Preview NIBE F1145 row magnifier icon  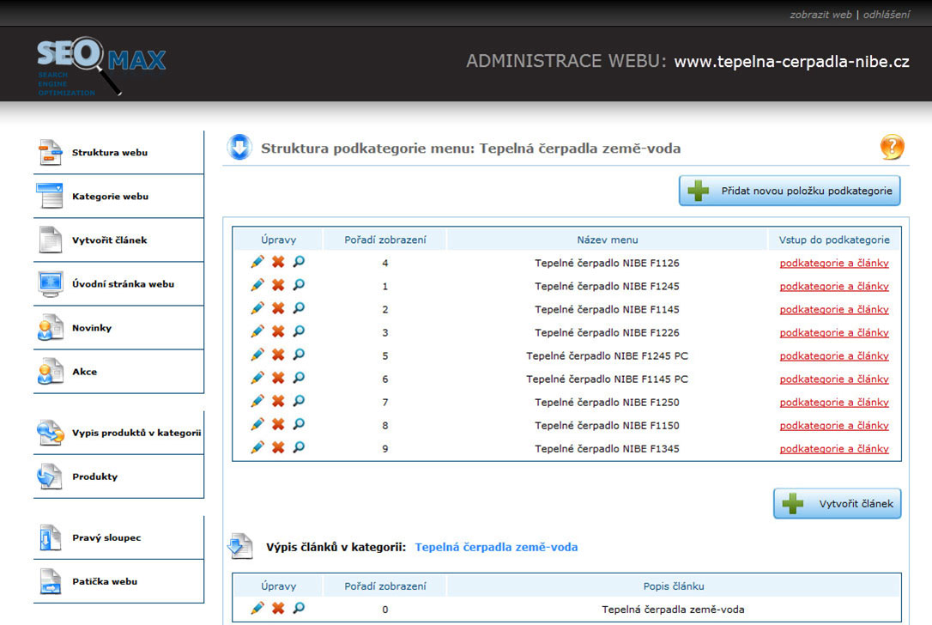[299, 308]
